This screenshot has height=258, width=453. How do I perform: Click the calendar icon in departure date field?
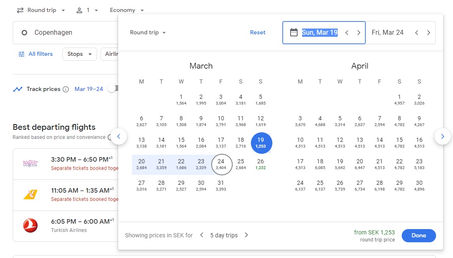click(x=293, y=33)
